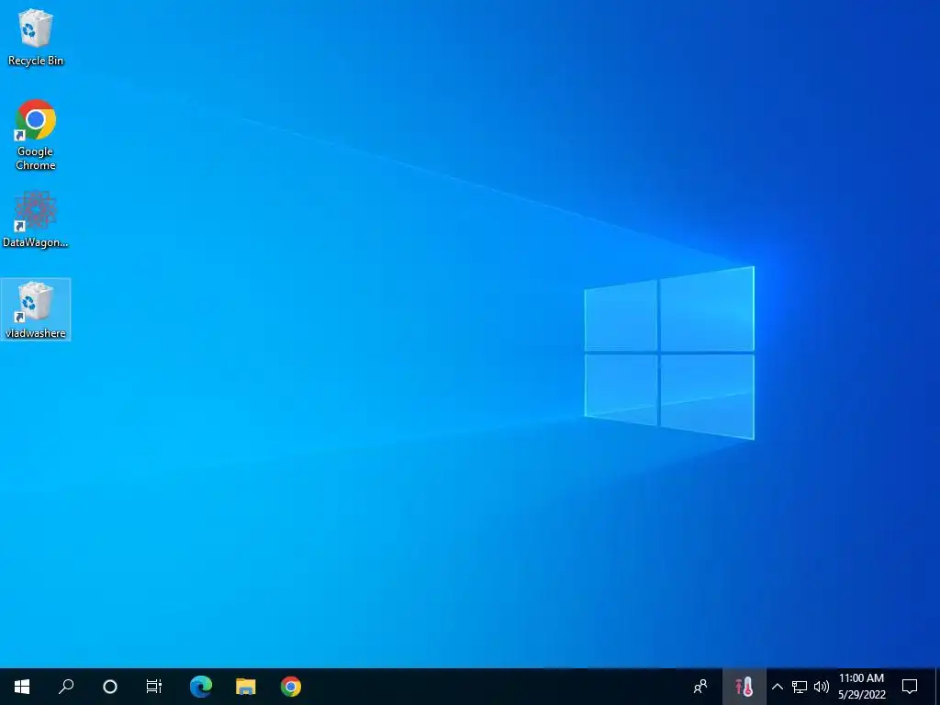Select the vladwashere desktop shortcut
940x705 pixels.
click(x=36, y=310)
